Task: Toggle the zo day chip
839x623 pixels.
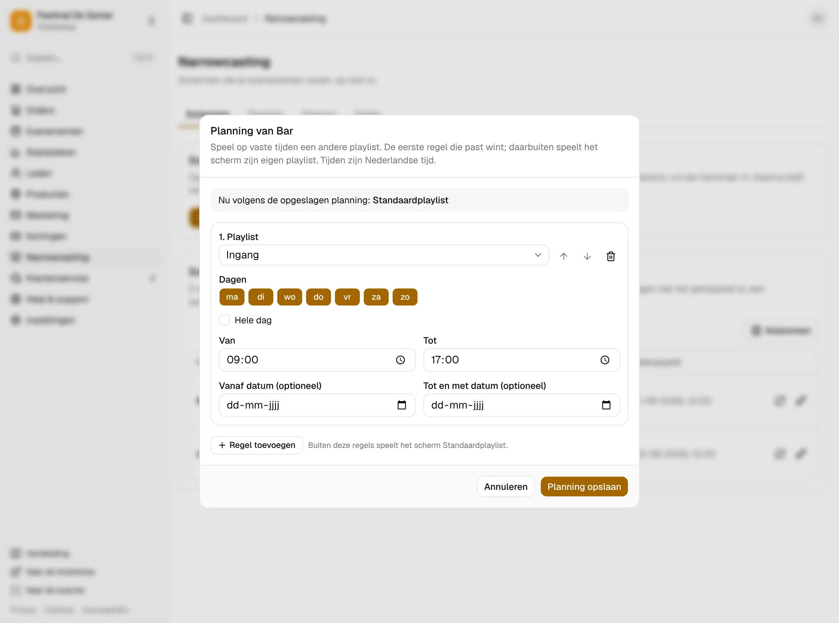Action: point(405,297)
